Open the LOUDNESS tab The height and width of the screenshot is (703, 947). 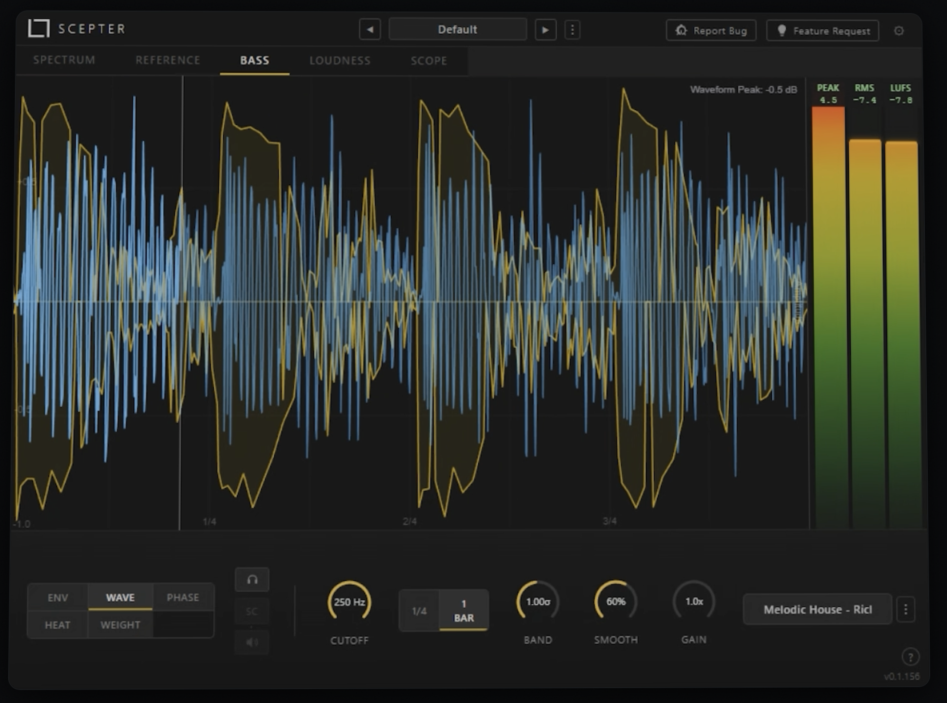340,61
